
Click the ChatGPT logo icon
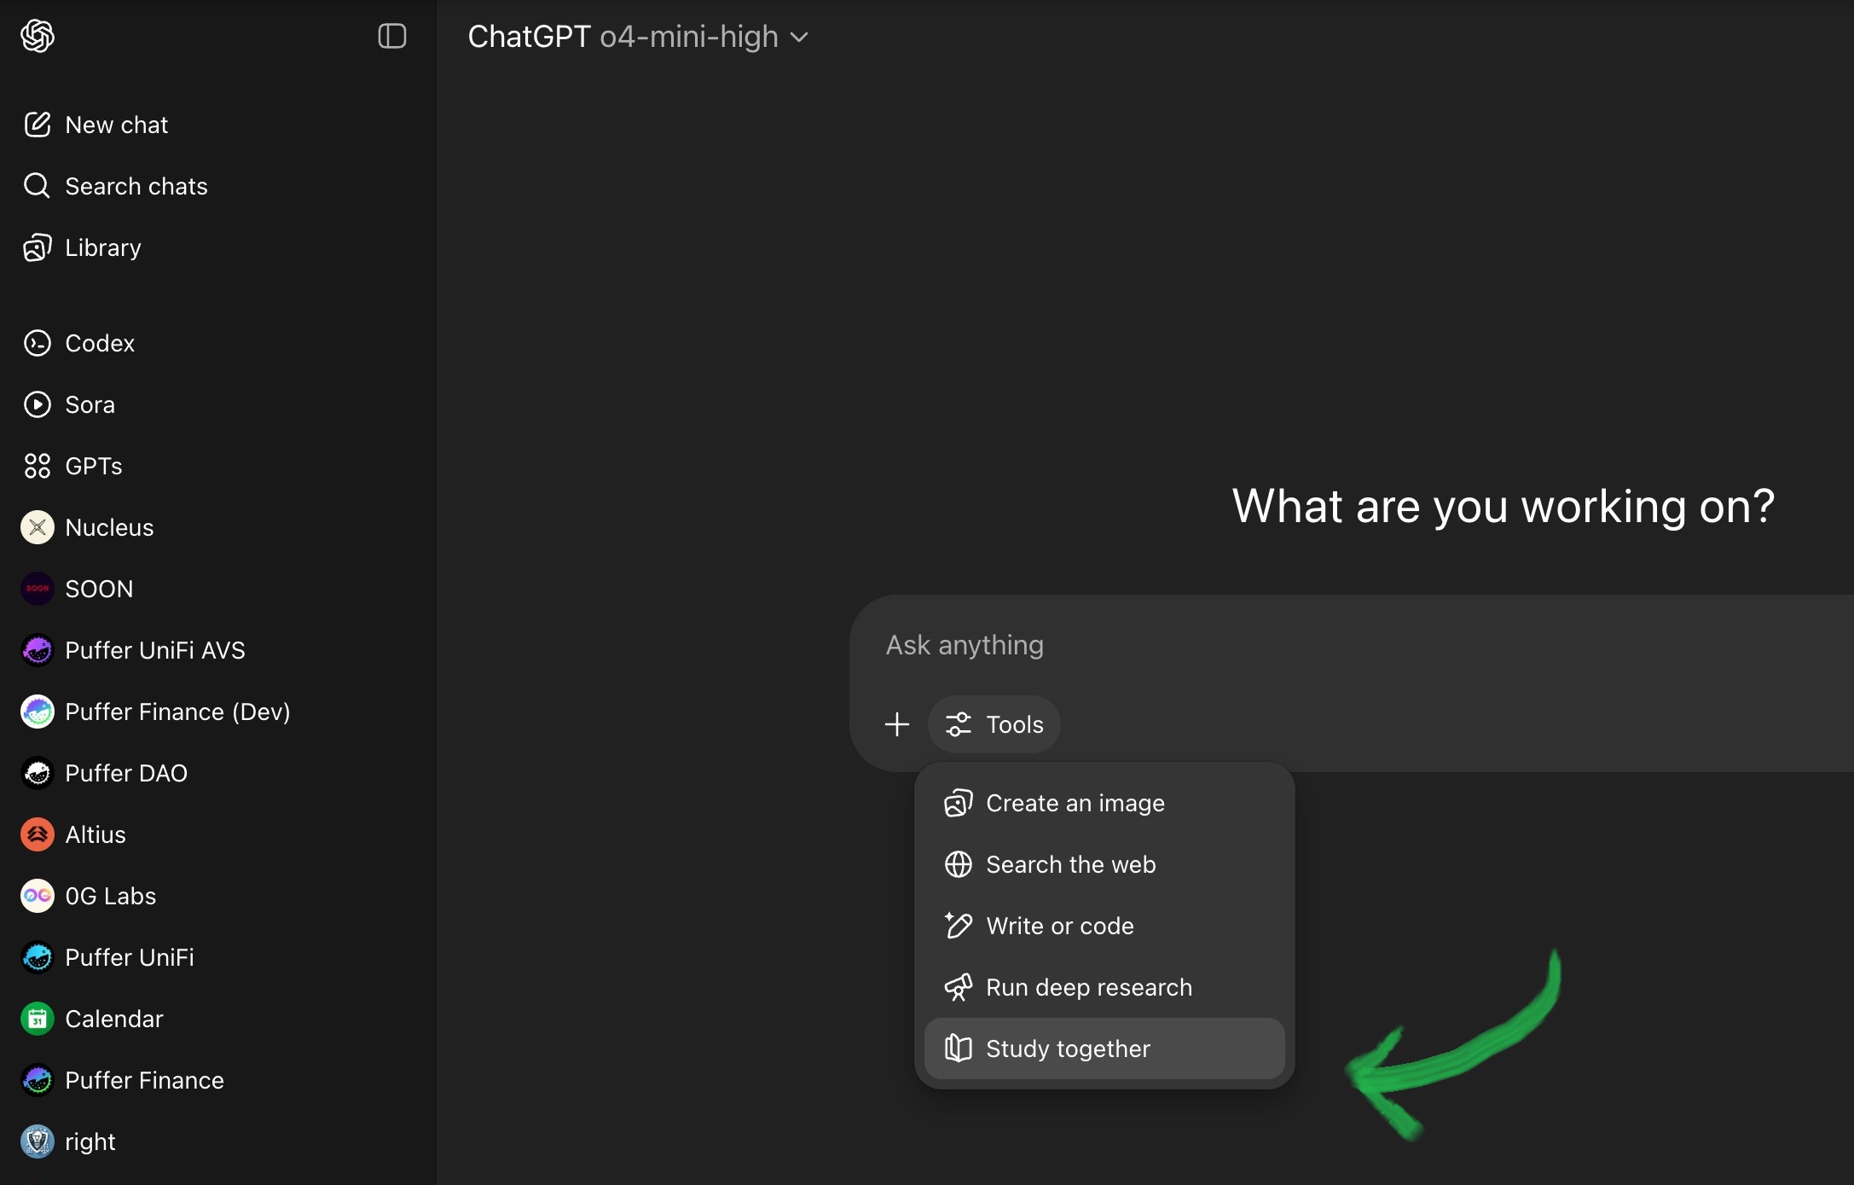[38, 36]
